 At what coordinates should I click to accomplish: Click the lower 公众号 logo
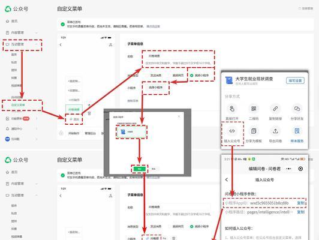8,160
